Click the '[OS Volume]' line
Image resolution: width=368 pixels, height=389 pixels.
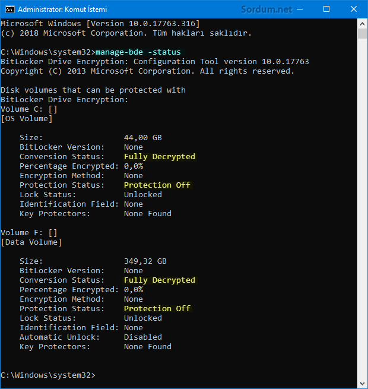point(27,119)
